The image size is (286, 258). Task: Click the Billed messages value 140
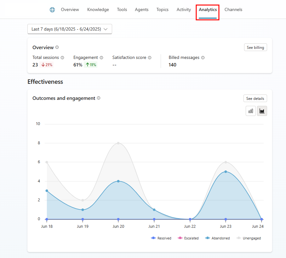coord(172,65)
